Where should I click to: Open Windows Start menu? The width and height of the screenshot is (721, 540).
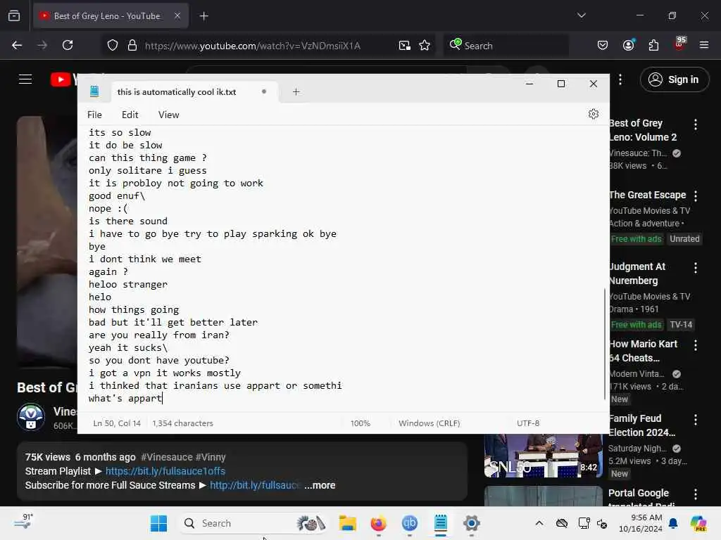(x=158, y=523)
